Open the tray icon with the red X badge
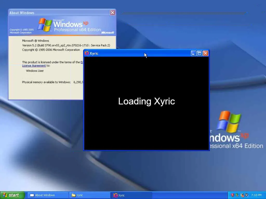Screen dimensions: 266x199 point(242,195)
